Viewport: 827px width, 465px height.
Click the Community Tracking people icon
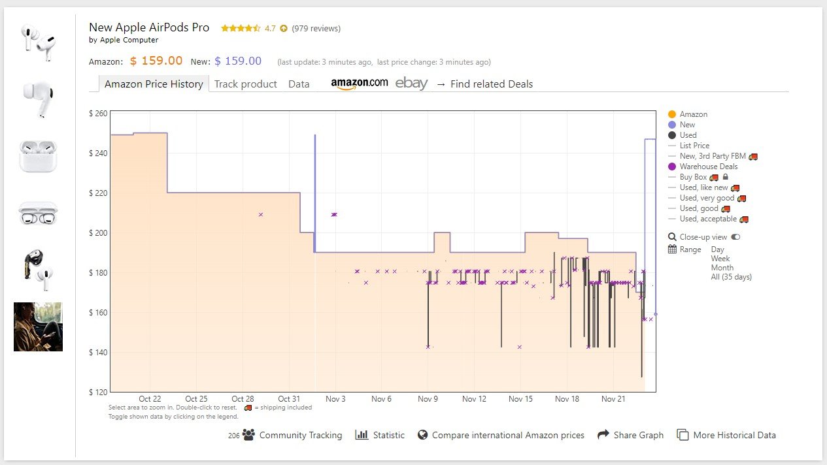[x=248, y=435]
